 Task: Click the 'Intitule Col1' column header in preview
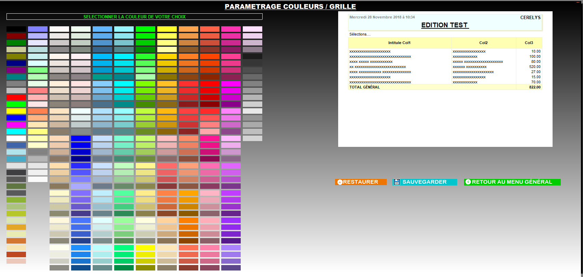click(399, 43)
